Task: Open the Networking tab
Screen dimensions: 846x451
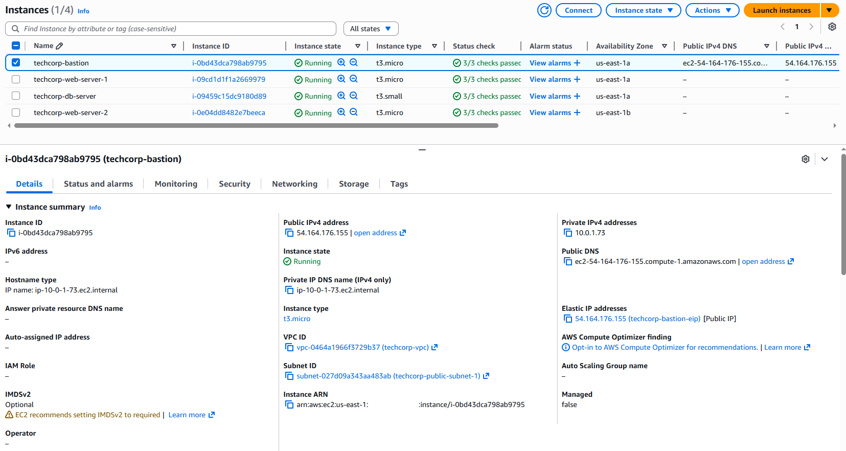Action: click(294, 184)
